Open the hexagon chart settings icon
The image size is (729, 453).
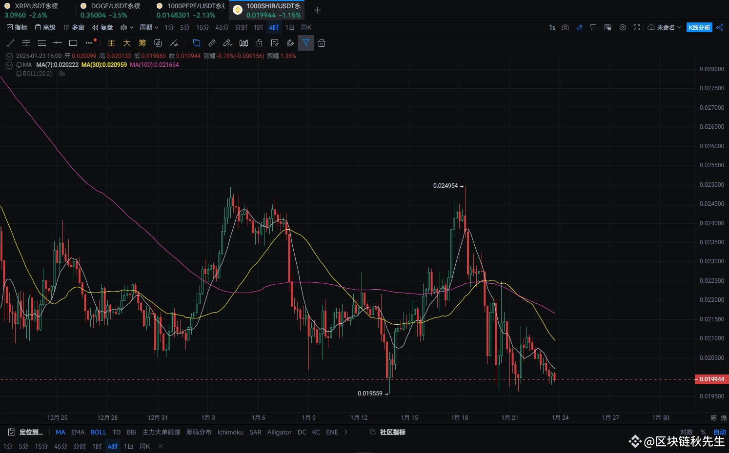(x=622, y=28)
